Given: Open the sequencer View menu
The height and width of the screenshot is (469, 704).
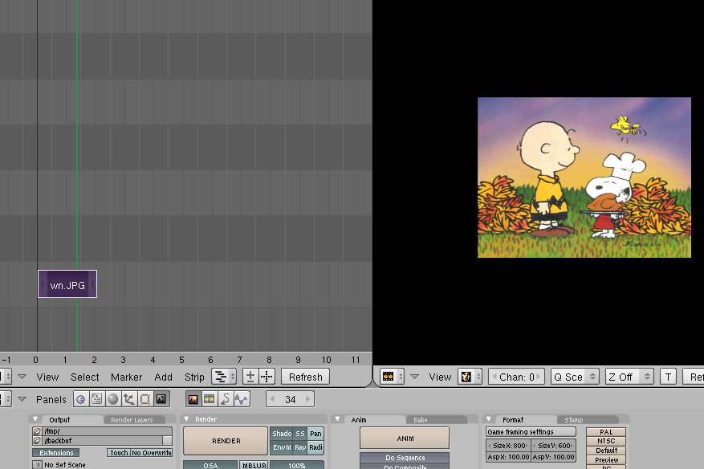Looking at the screenshot, I should click(47, 377).
